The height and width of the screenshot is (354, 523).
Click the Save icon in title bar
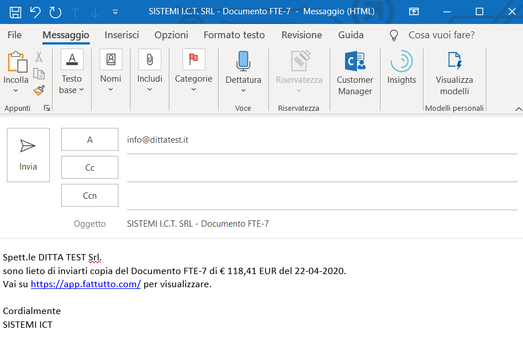pyautogui.click(x=15, y=12)
